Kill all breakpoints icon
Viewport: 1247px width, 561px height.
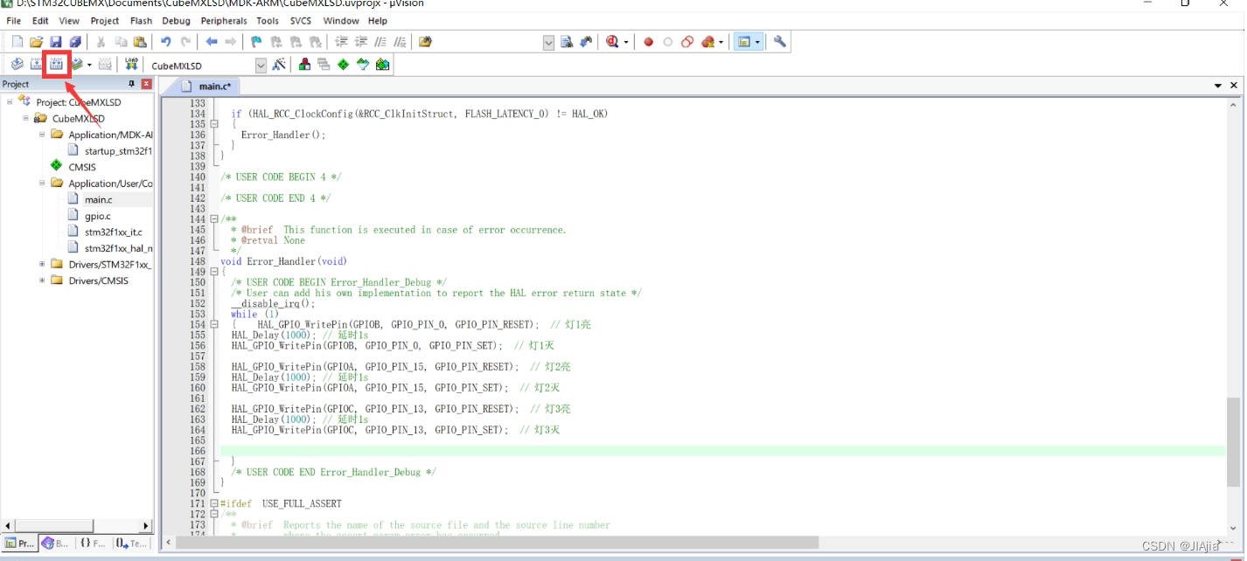click(x=707, y=42)
